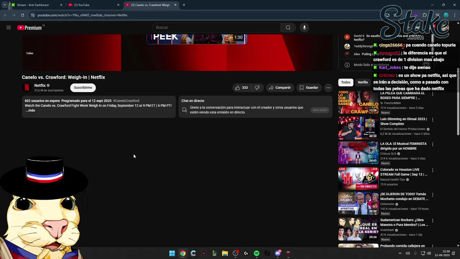Click the Natural Health Tips channel name
The height and width of the screenshot is (259, 460).
click(x=392, y=180)
